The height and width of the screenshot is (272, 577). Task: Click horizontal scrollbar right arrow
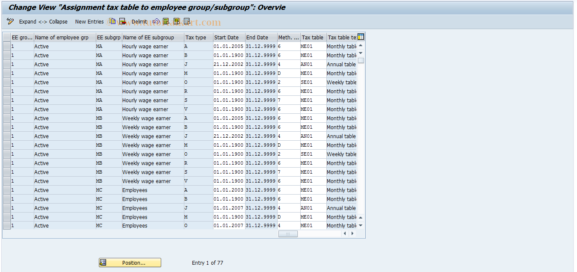[352, 234]
